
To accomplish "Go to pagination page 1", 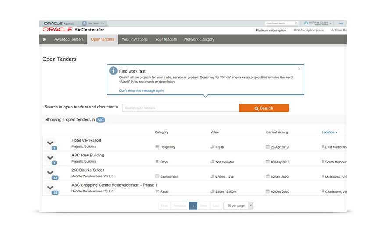I will (x=193, y=205).
